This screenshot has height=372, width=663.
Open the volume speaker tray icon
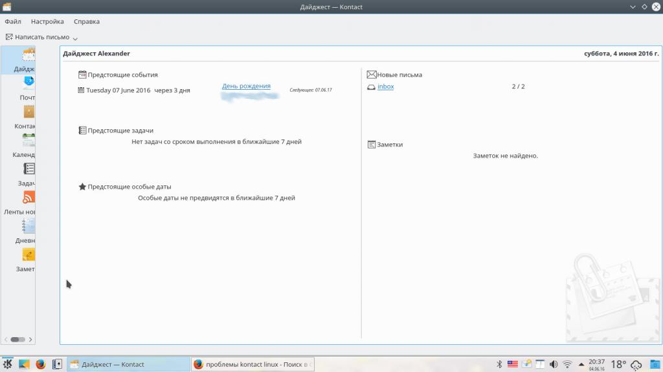[x=554, y=364]
